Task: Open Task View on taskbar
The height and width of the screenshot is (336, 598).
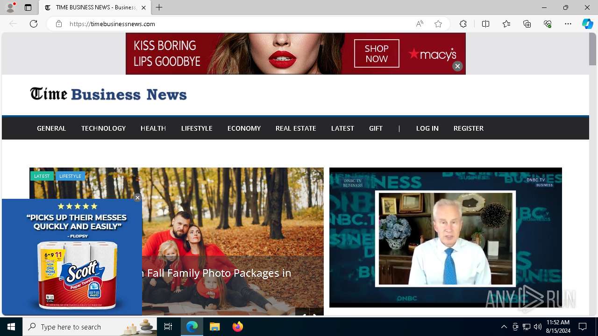Action: (168, 327)
